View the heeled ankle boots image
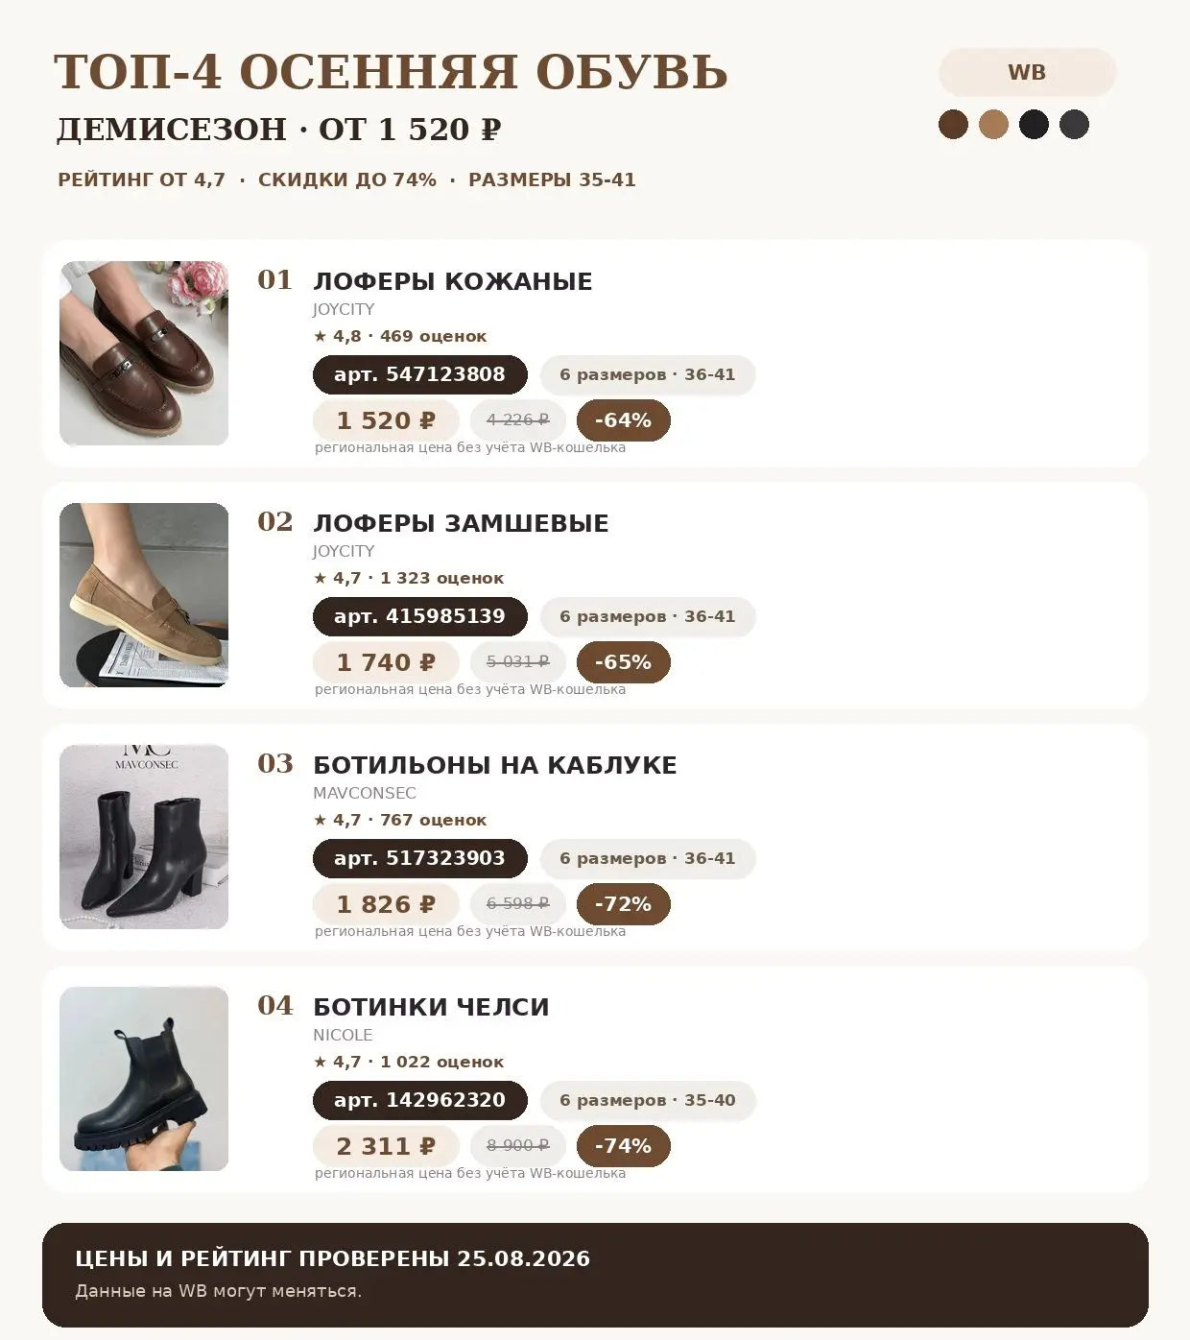Viewport: 1190px width, 1340px height. pos(144,837)
